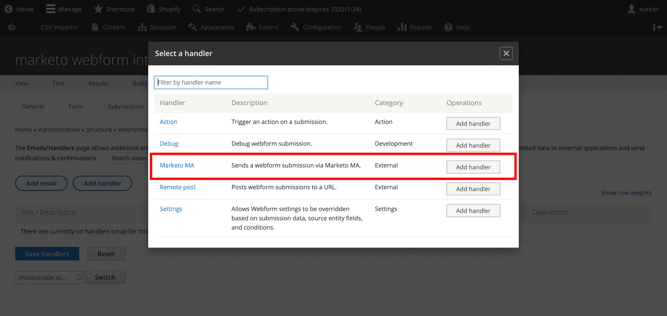The image size is (667, 316).
Task: Open the Action handler link
Action: 169,122
